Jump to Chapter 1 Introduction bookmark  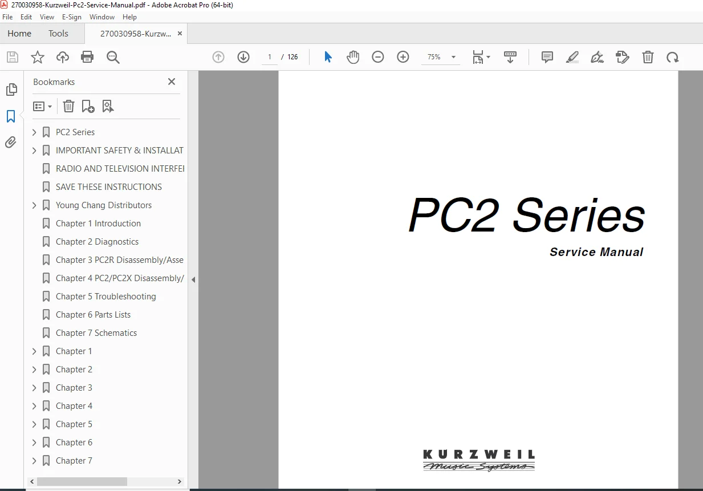pos(98,224)
